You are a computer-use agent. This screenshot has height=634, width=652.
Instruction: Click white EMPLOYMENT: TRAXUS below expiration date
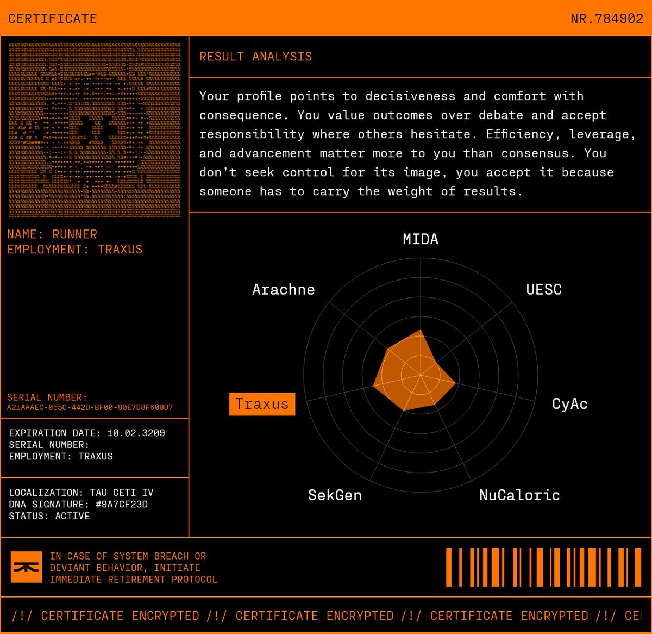tap(61, 457)
